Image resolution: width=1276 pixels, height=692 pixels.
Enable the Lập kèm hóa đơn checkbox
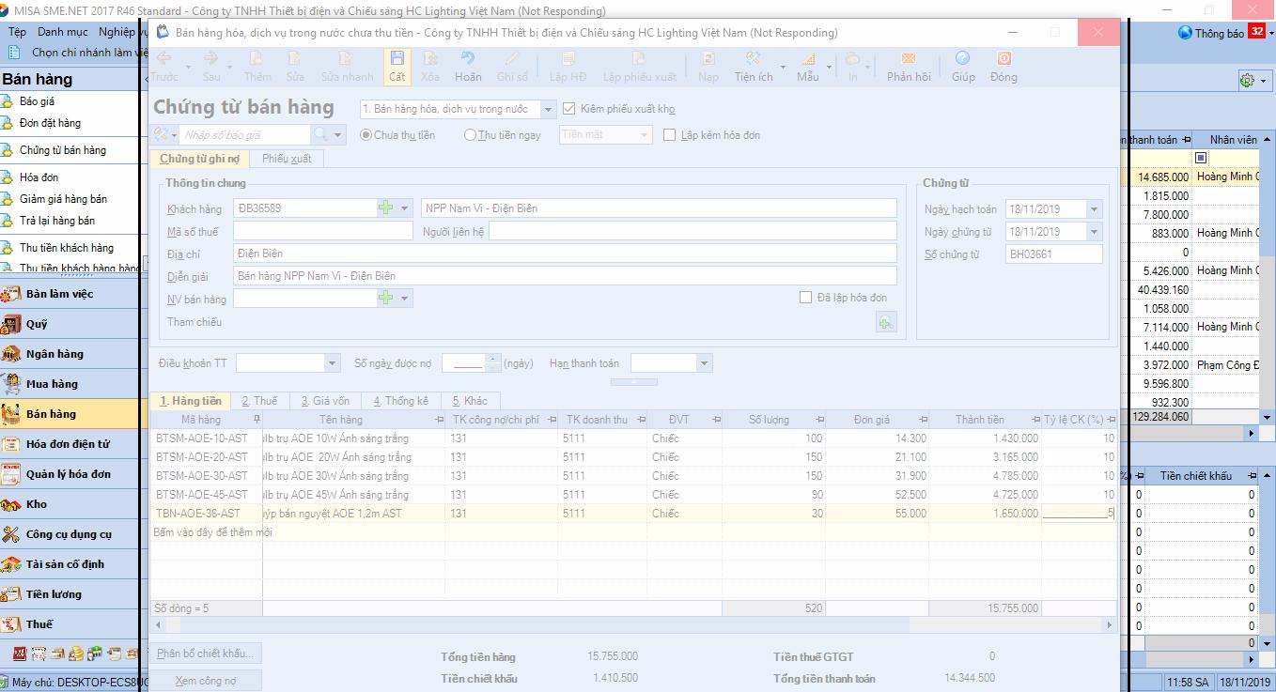click(x=670, y=135)
